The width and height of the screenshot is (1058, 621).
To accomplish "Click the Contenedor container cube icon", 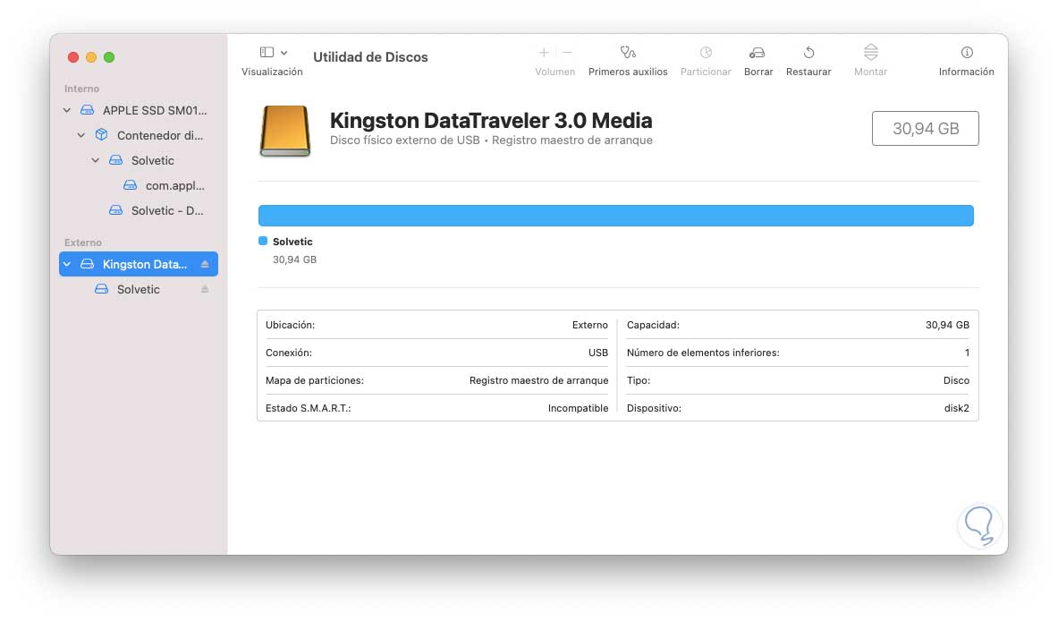I will pyautogui.click(x=101, y=134).
